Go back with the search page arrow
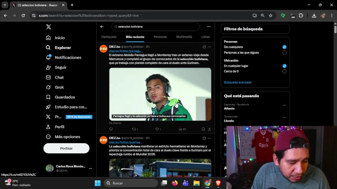 [x=102, y=27]
